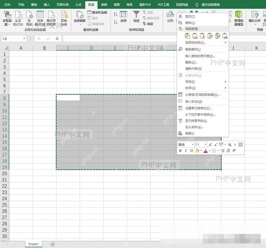
Task: Click merge and center in mini toolbar
Action: click(240, 145)
